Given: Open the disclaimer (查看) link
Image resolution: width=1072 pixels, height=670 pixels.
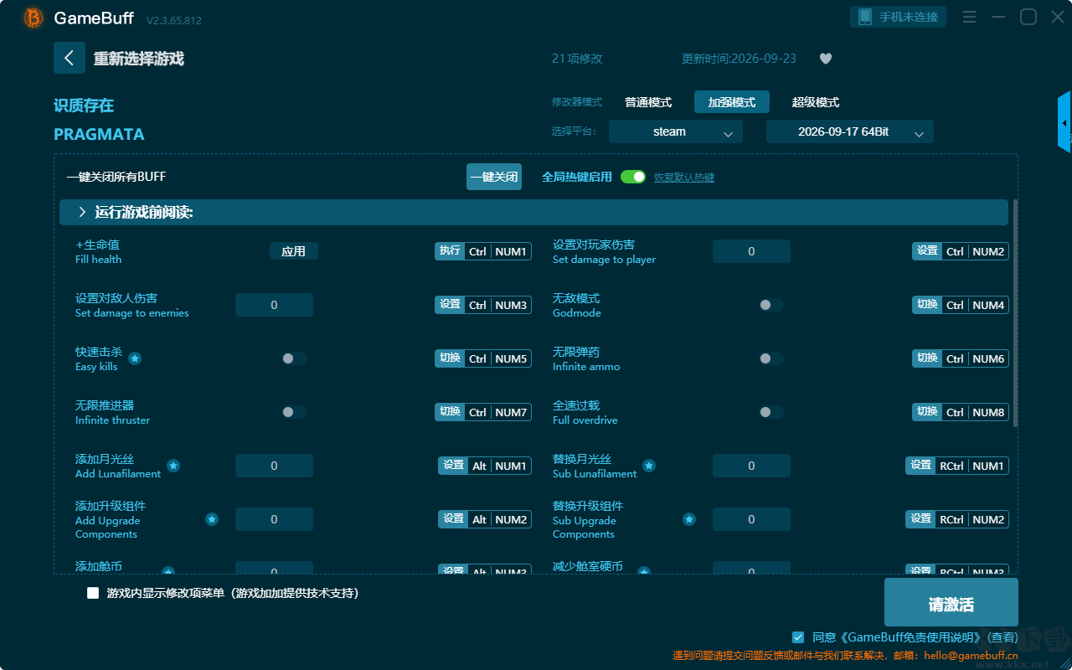Looking at the screenshot, I should pos(1003,637).
